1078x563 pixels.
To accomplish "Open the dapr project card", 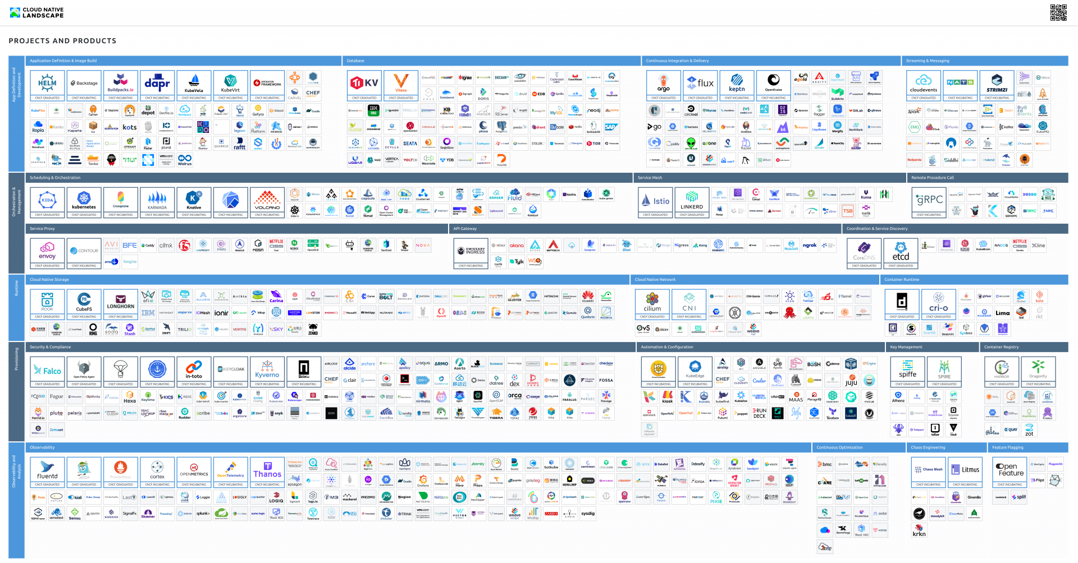I will point(157,86).
